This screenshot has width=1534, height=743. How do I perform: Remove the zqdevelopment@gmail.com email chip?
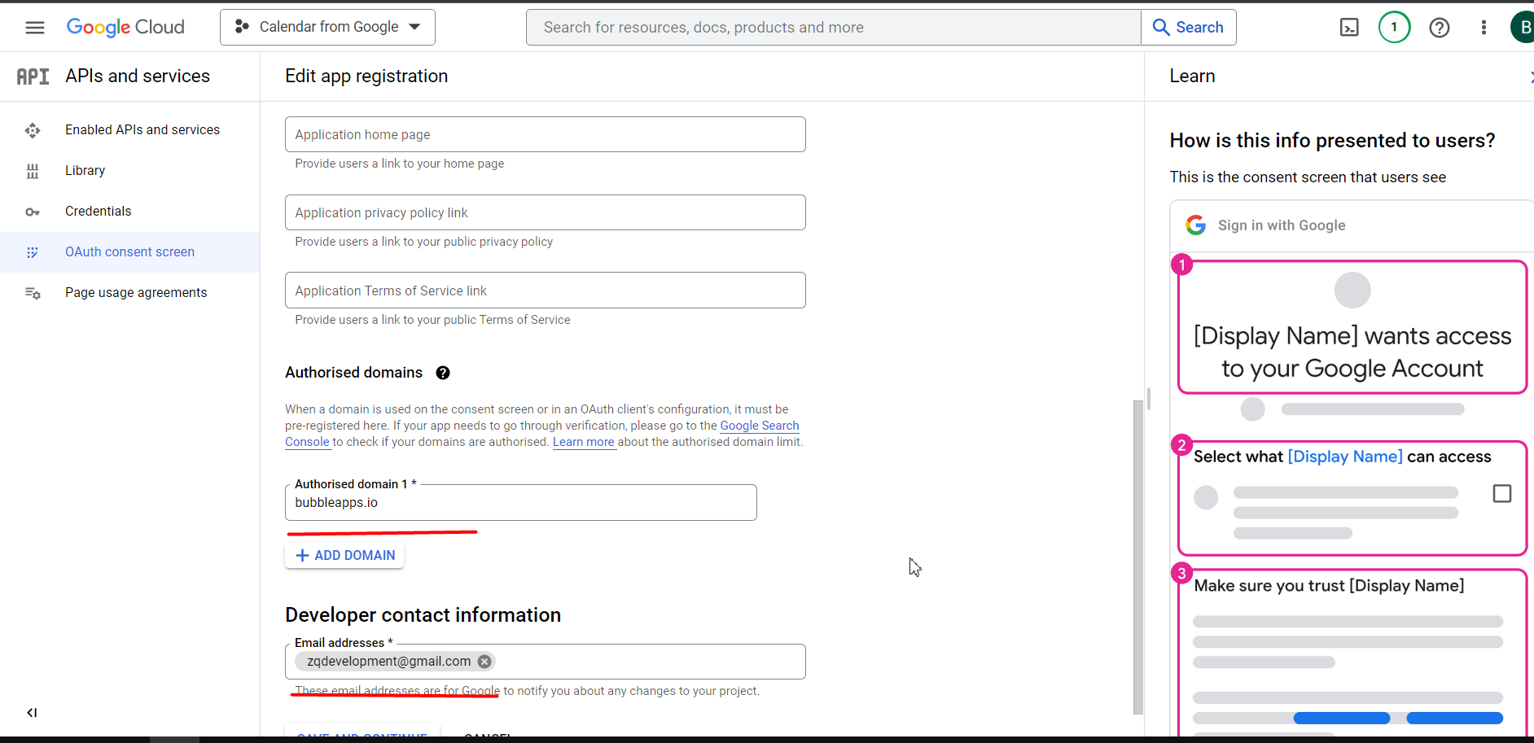pos(484,662)
